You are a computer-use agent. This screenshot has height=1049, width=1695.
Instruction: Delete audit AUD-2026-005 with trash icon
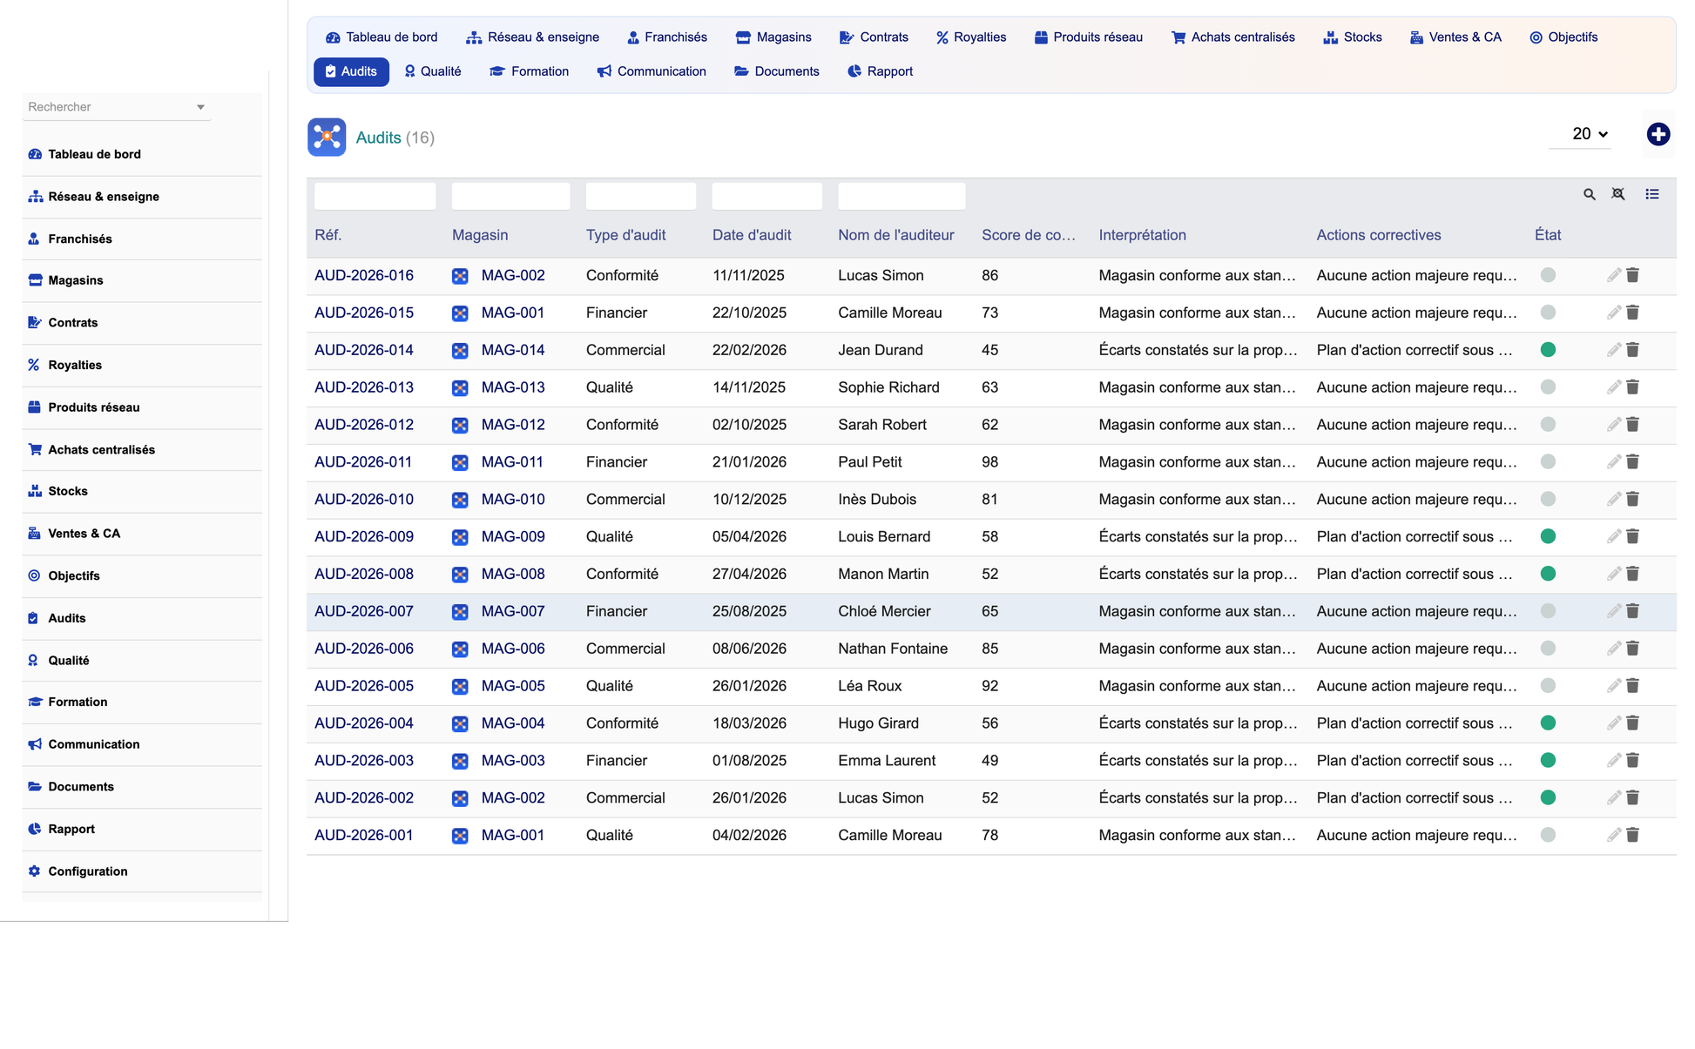(x=1632, y=686)
